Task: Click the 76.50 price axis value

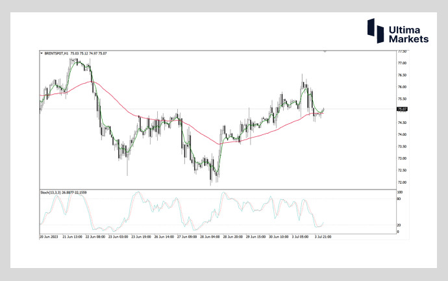Action: pos(402,75)
